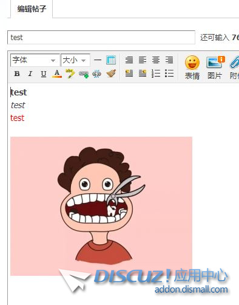239x305 pixels.
Task: Click the bold 'test' line in editor
Action: (19, 92)
